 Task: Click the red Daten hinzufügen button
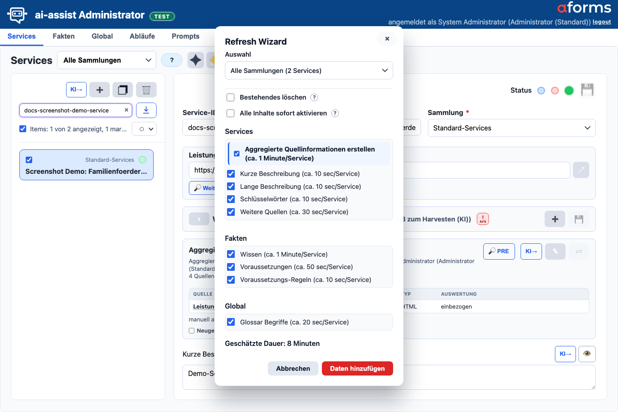point(357,368)
